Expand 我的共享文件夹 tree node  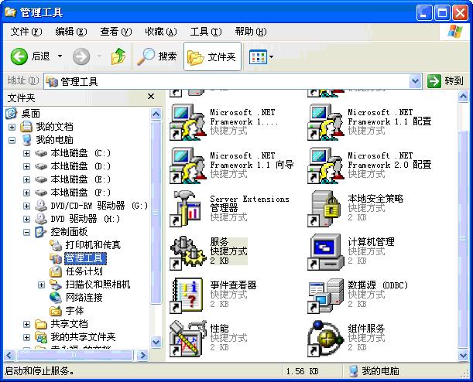tap(26, 337)
